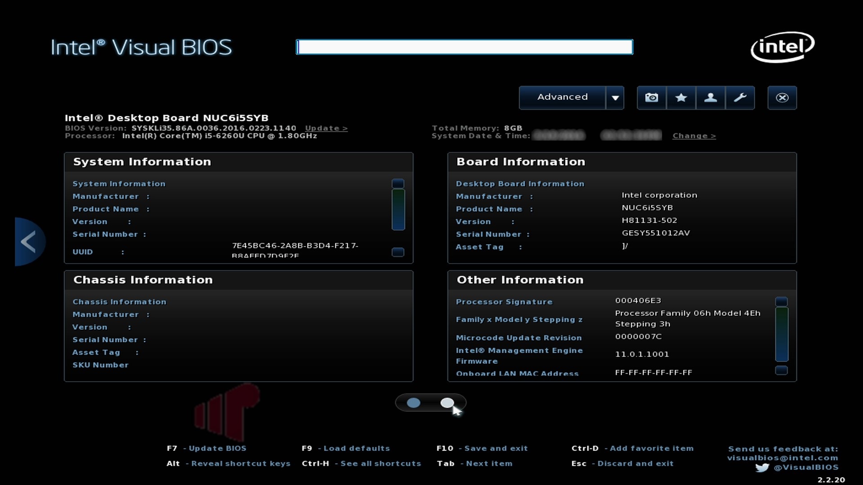Click Alt Reveal shortcut keys

click(x=228, y=463)
